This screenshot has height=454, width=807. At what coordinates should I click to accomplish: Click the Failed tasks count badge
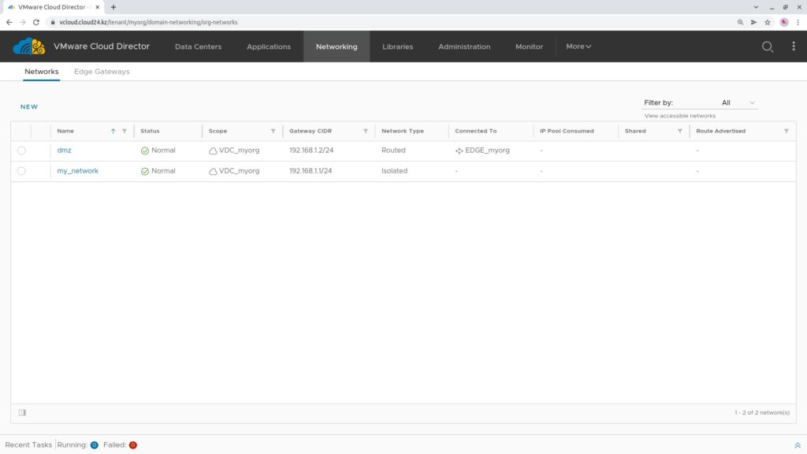[x=132, y=445]
